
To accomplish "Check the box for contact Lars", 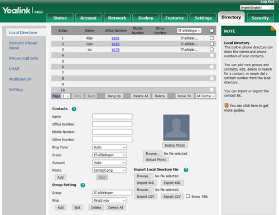I will [x=211, y=44].
